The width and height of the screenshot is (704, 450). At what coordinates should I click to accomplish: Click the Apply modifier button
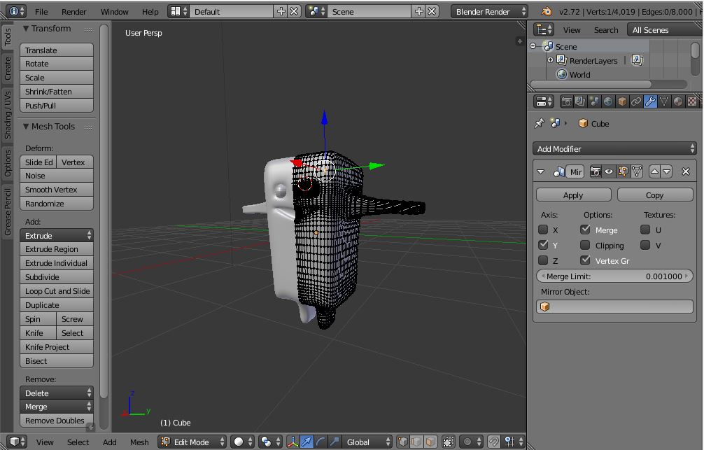point(573,195)
